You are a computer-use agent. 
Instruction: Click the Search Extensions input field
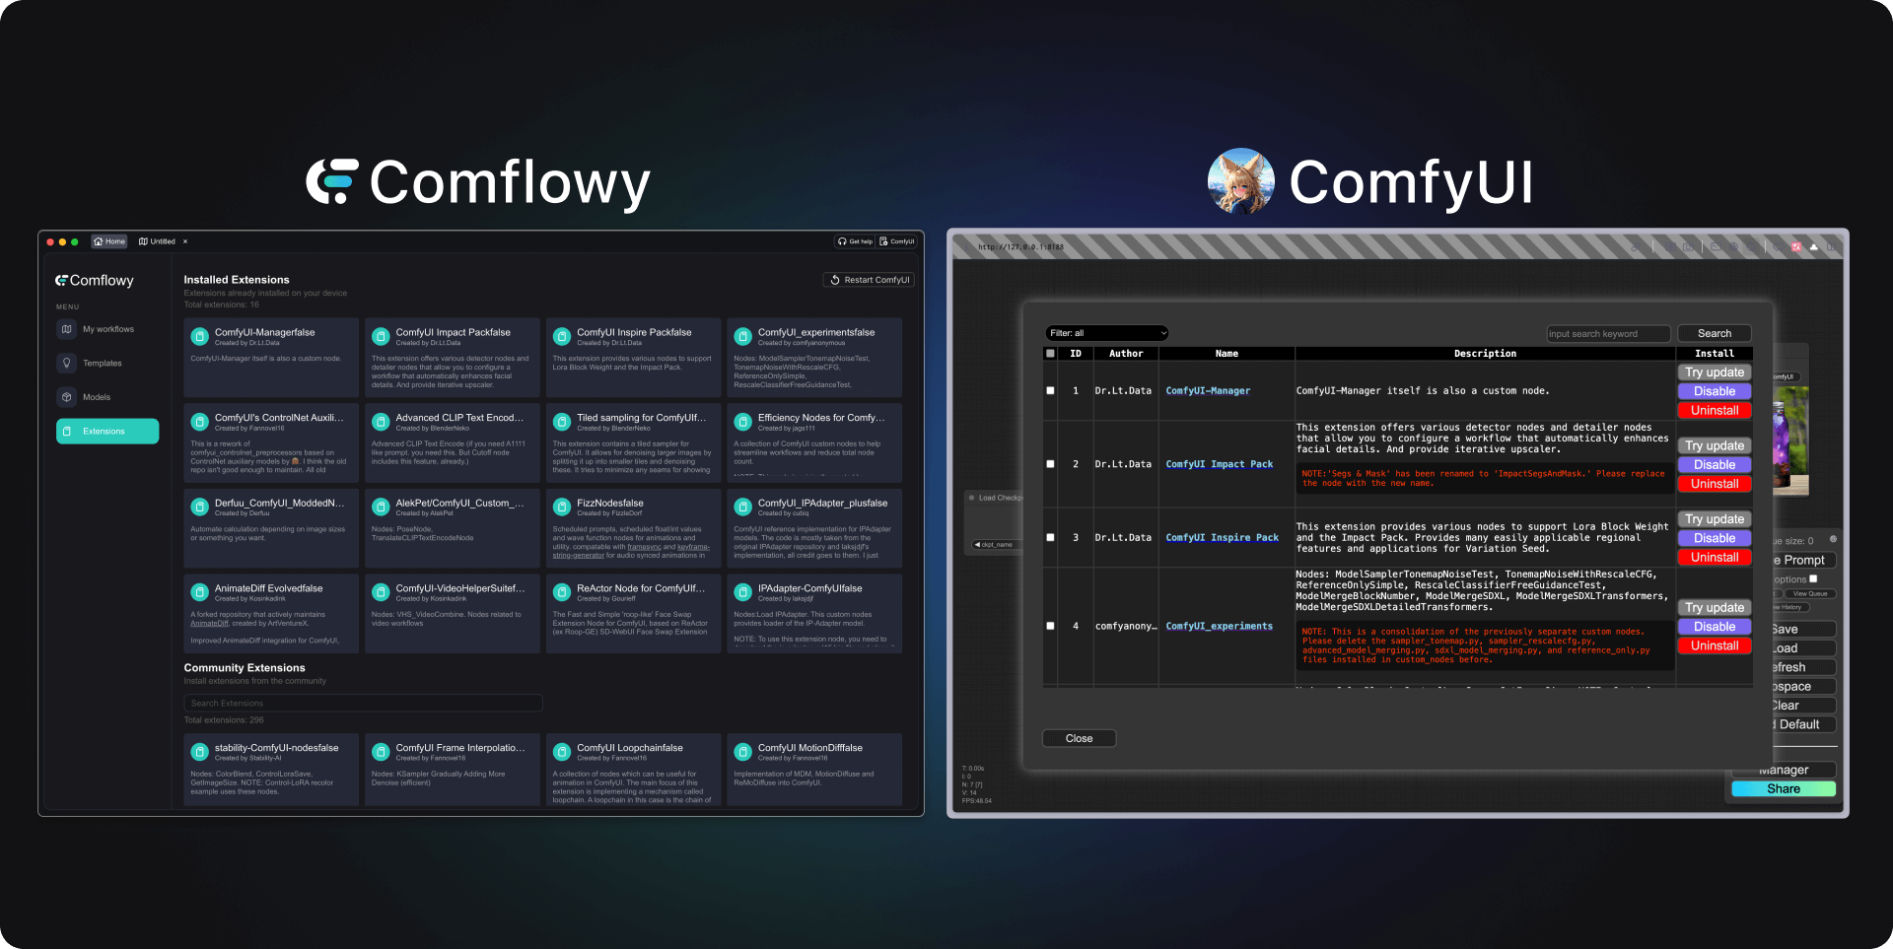(x=363, y=704)
